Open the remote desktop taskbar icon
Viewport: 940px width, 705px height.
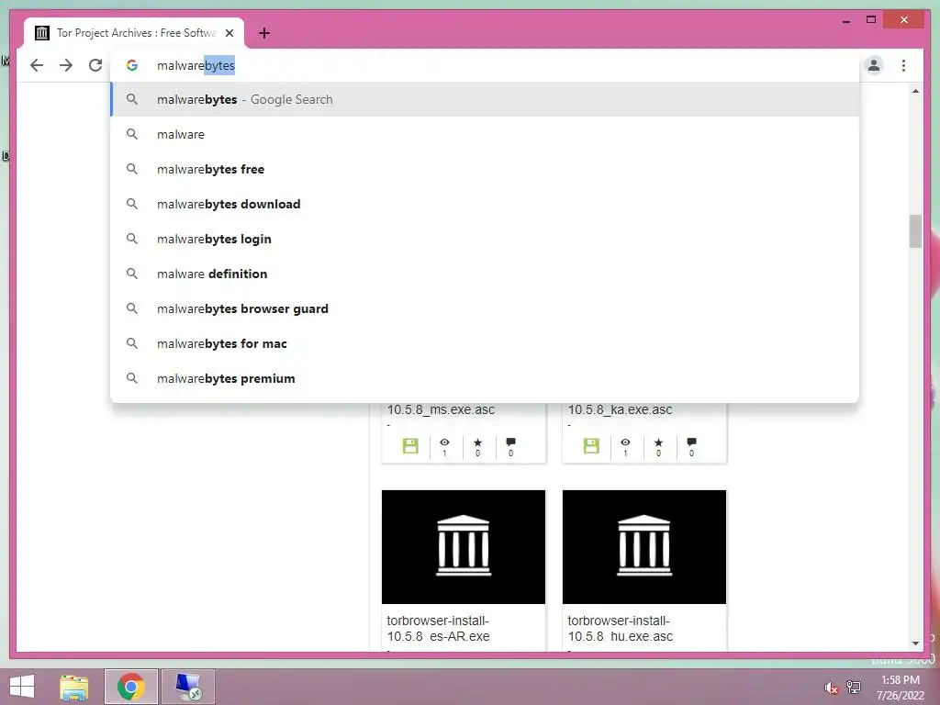tap(188, 687)
